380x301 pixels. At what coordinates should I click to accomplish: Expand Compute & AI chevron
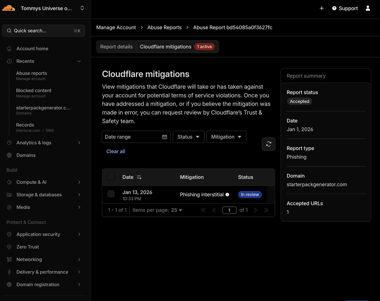click(79, 182)
